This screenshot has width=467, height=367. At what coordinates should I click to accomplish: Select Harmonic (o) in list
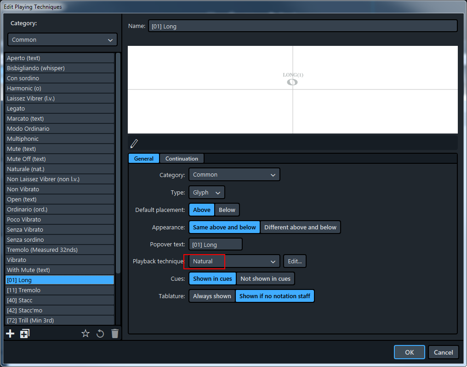60,88
